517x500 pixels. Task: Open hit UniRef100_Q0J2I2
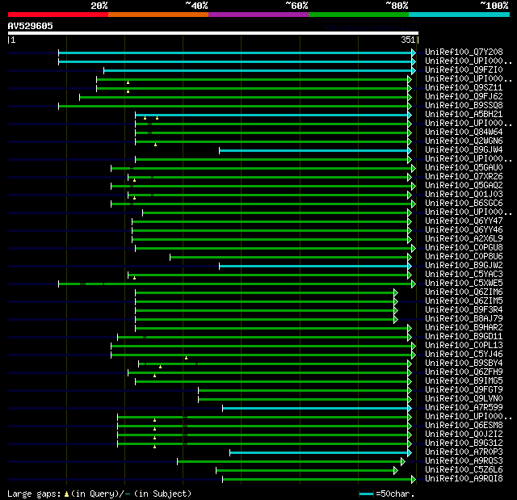(x=464, y=435)
